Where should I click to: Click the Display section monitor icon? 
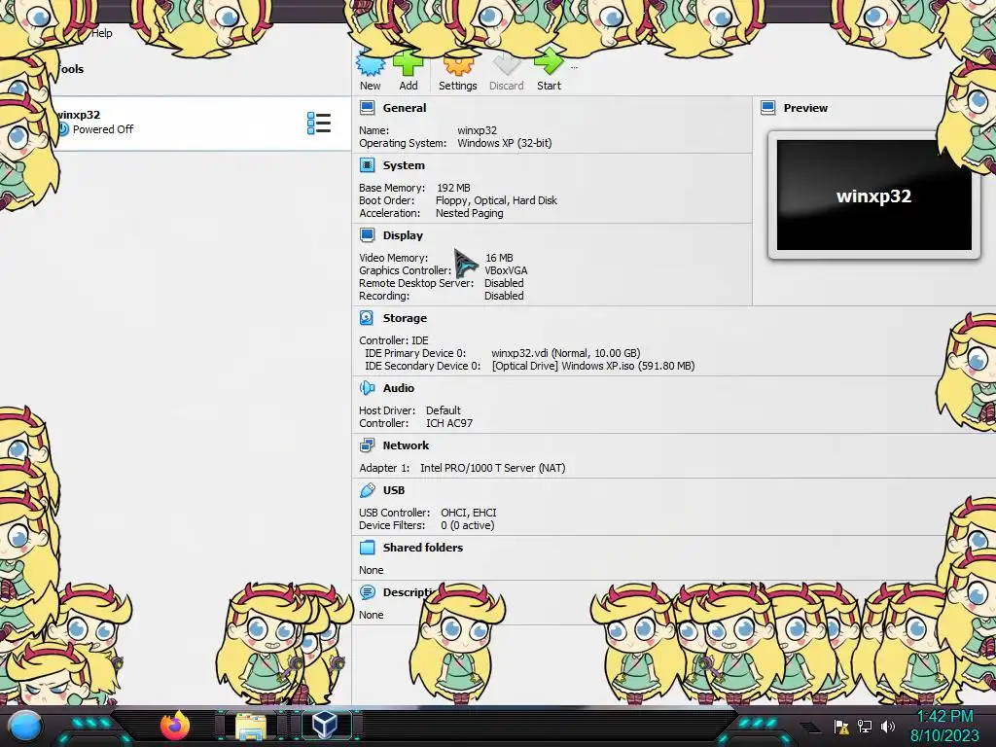click(367, 235)
